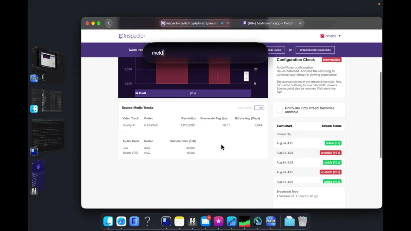Click the Broadcast Type label
This screenshot has width=411, height=231.
click(287, 192)
